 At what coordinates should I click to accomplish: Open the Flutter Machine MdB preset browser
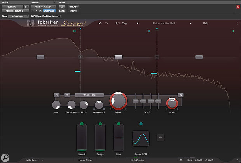coord(164,23)
